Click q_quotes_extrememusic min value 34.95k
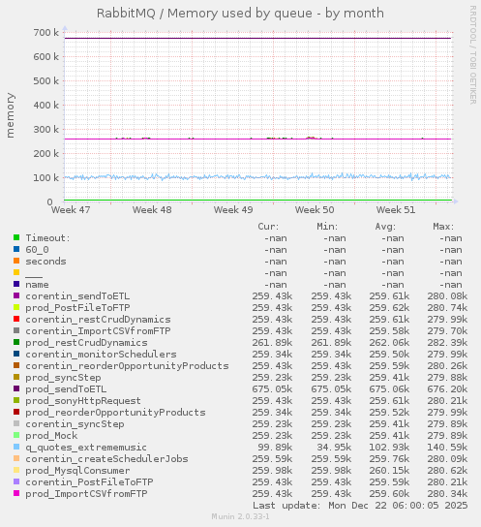The width and height of the screenshot is (481, 527). tap(334, 448)
